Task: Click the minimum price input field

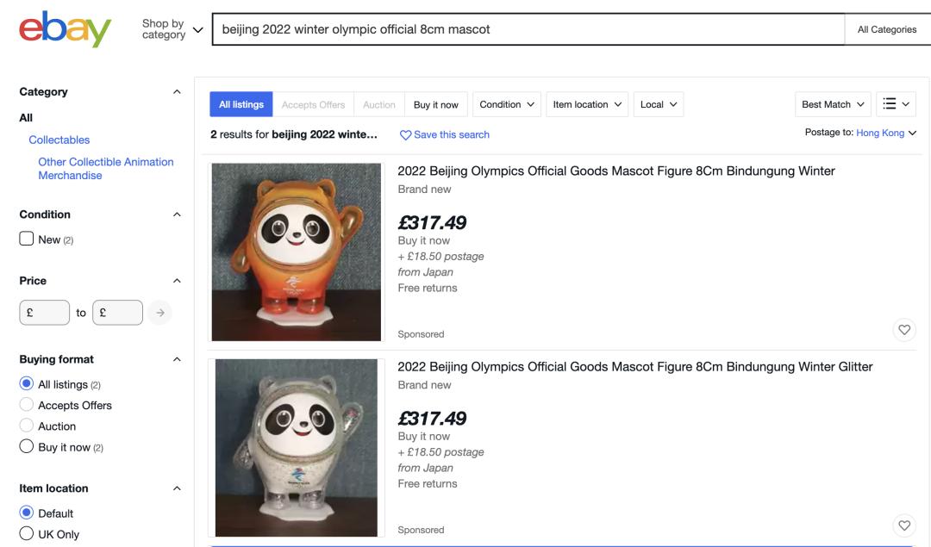Action: click(44, 313)
